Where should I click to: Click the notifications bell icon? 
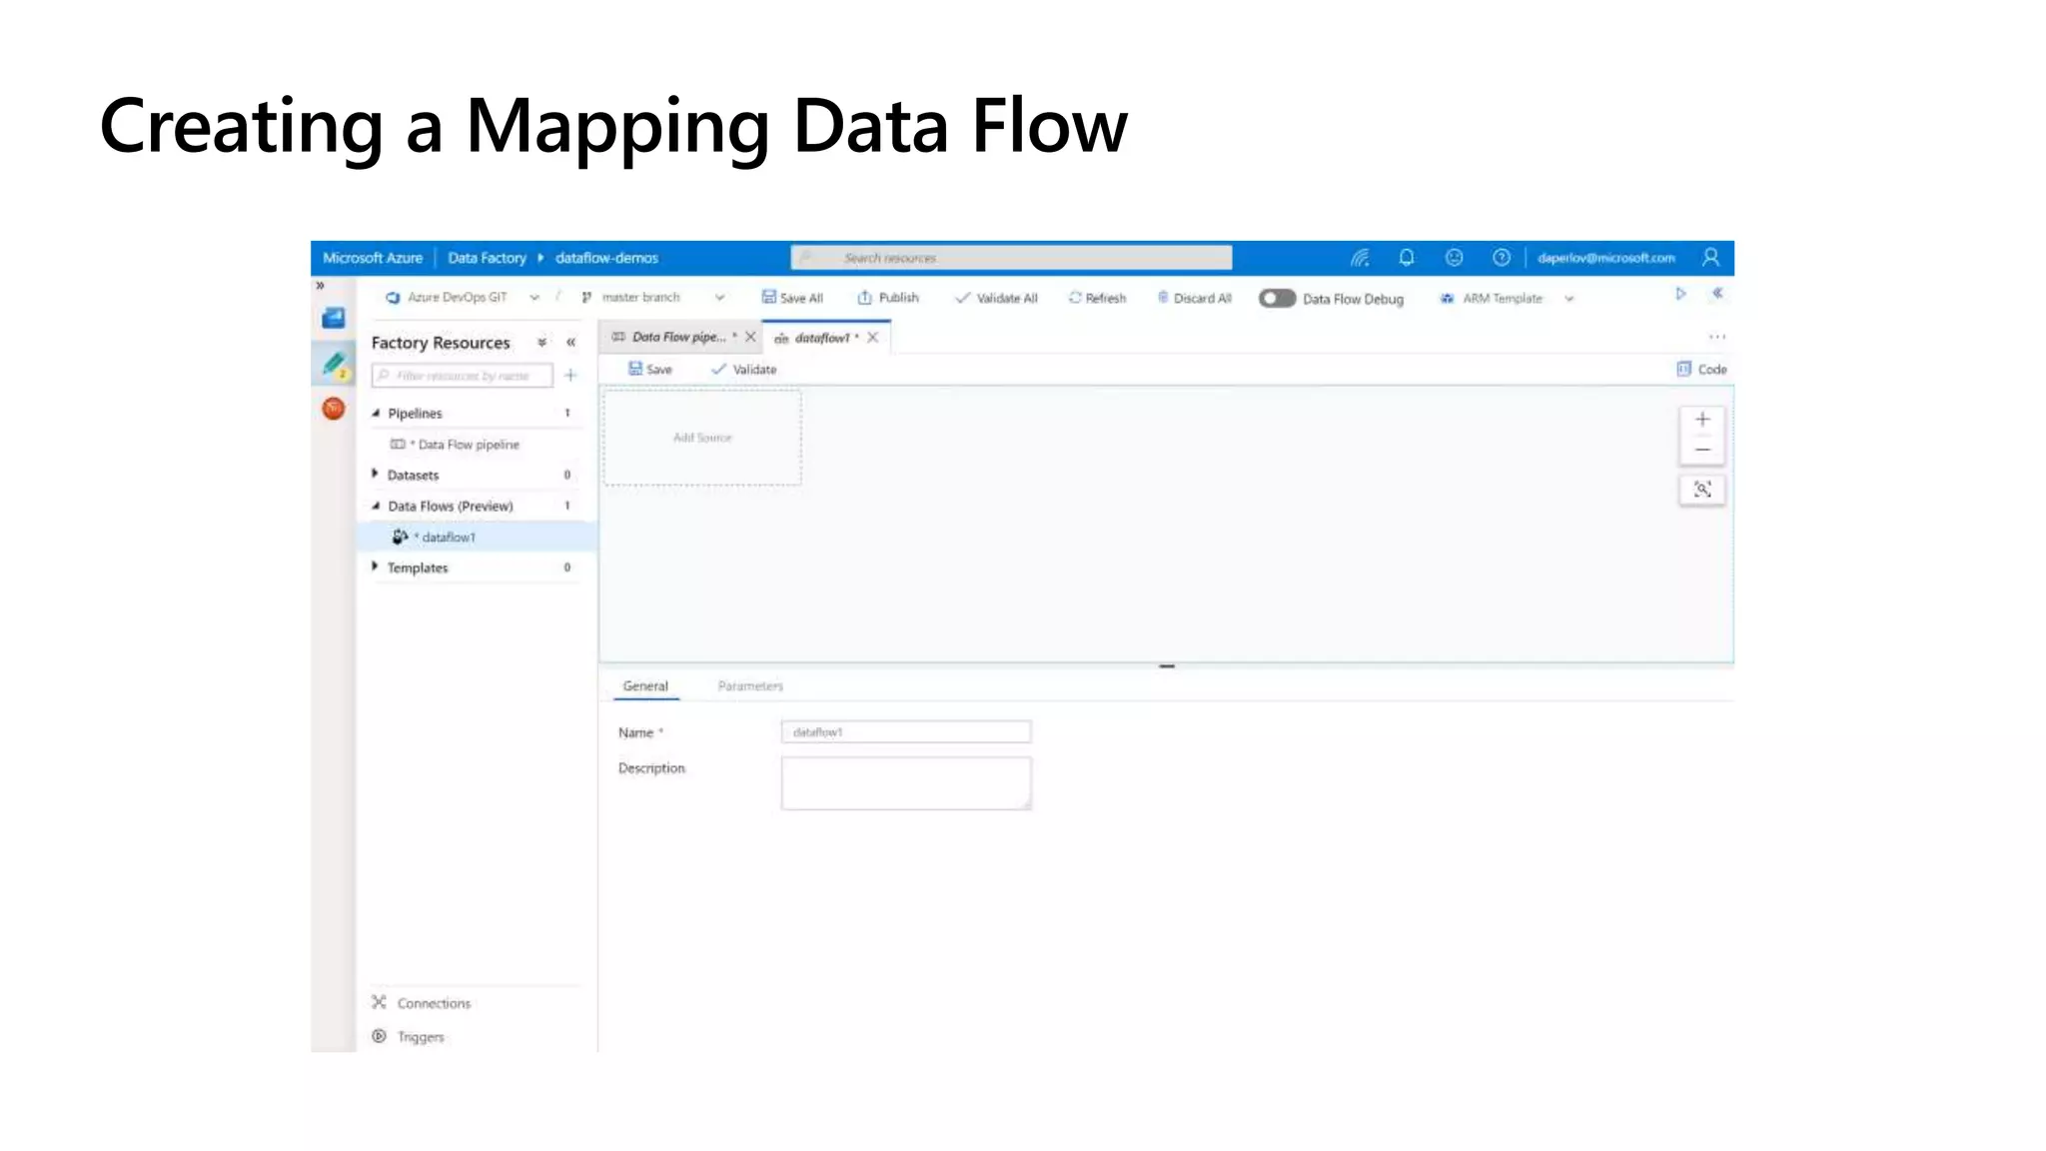(1407, 258)
